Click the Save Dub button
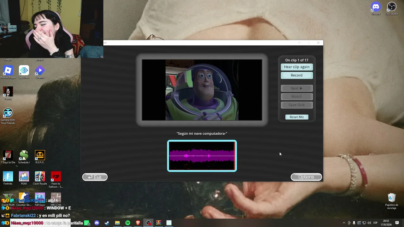 [297, 105]
